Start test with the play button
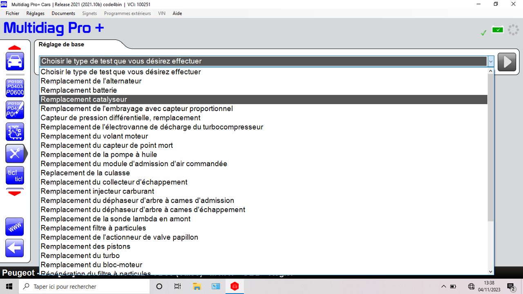The image size is (523, 294). pyautogui.click(x=507, y=62)
